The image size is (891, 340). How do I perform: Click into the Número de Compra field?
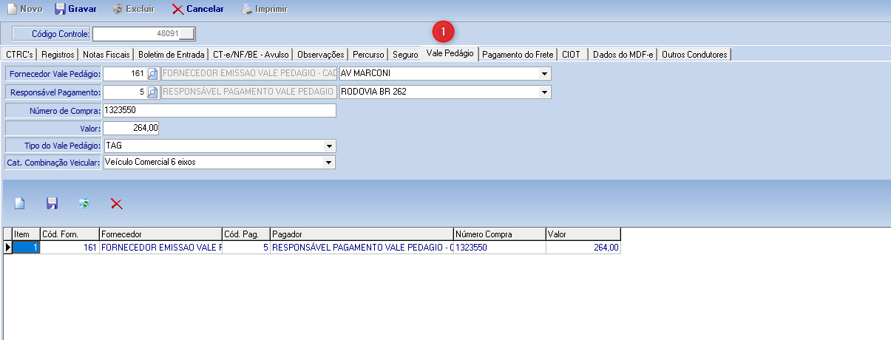click(220, 110)
